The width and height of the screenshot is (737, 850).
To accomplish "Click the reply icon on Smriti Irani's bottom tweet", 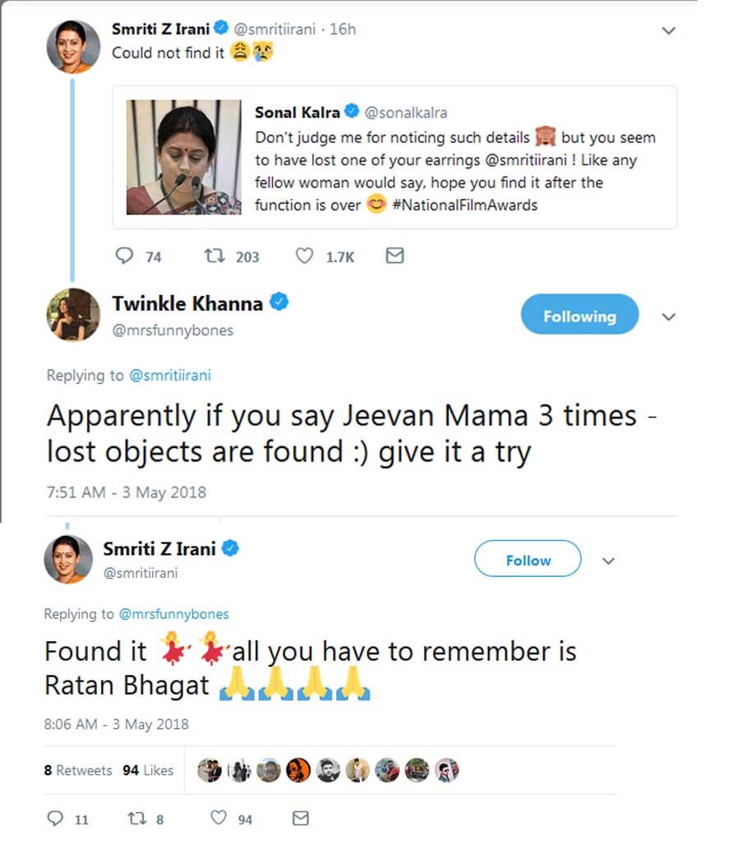I will (57, 818).
